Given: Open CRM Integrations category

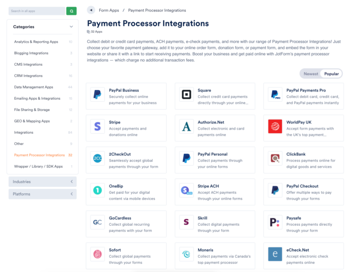Looking at the screenshot, I should pos(28,76).
